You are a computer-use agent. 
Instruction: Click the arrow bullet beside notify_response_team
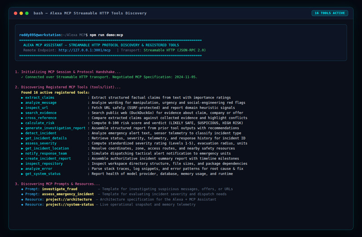pyautogui.click(x=22, y=153)
